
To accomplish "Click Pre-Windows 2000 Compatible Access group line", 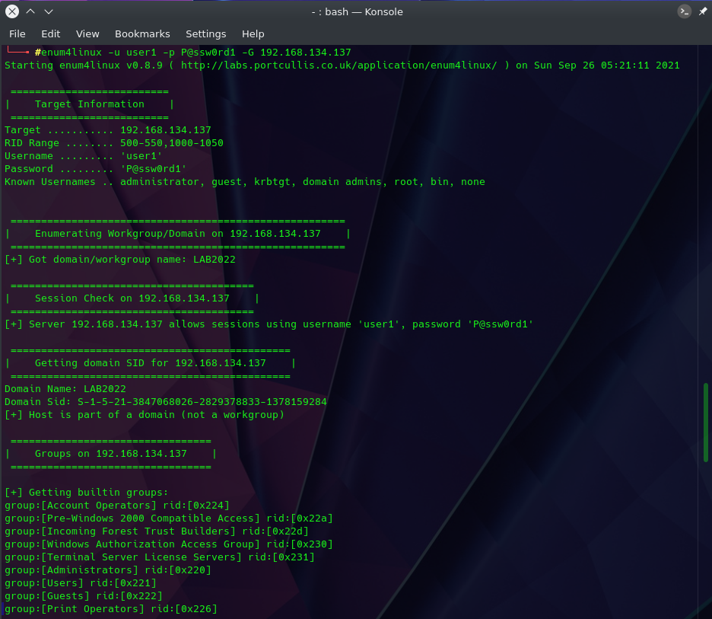I will [x=169, y=518].
